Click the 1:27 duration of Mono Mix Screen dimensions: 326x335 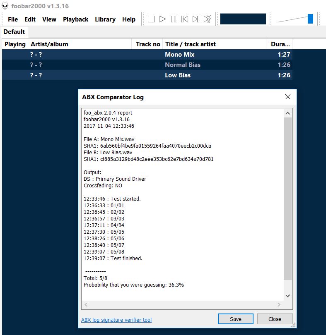click(284, 55)
